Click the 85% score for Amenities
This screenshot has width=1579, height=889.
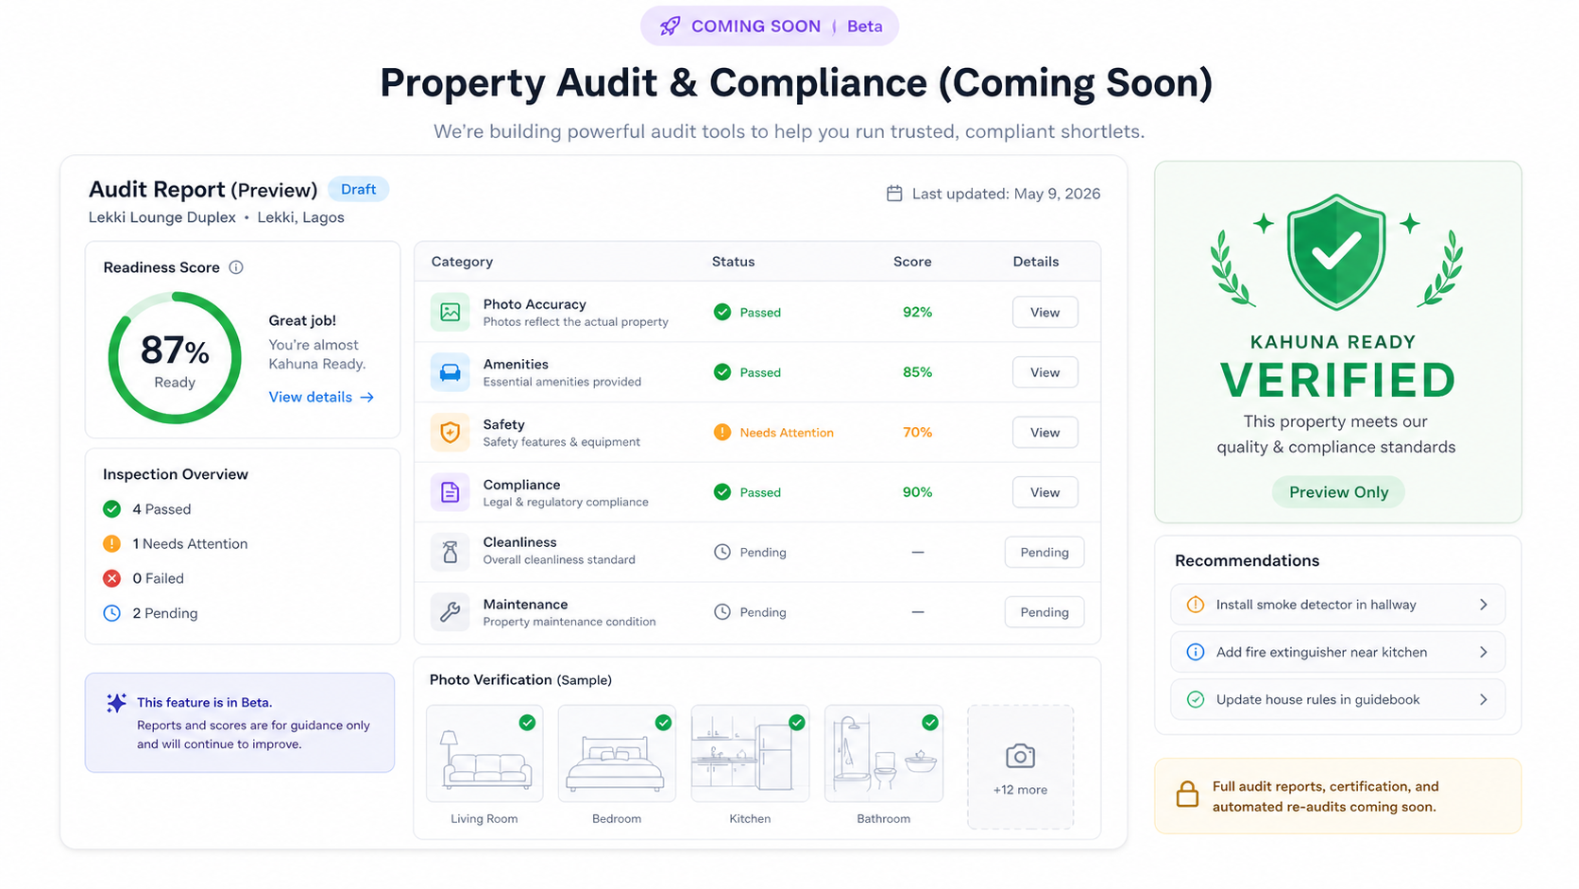(917, 372)
